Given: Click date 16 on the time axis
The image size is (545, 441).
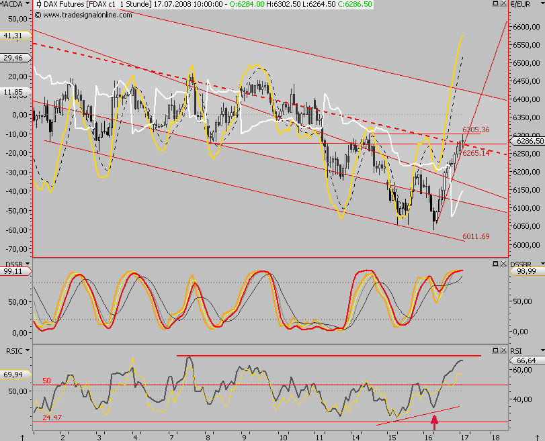Looking at the screenshot, I should (x=428, y=437).
